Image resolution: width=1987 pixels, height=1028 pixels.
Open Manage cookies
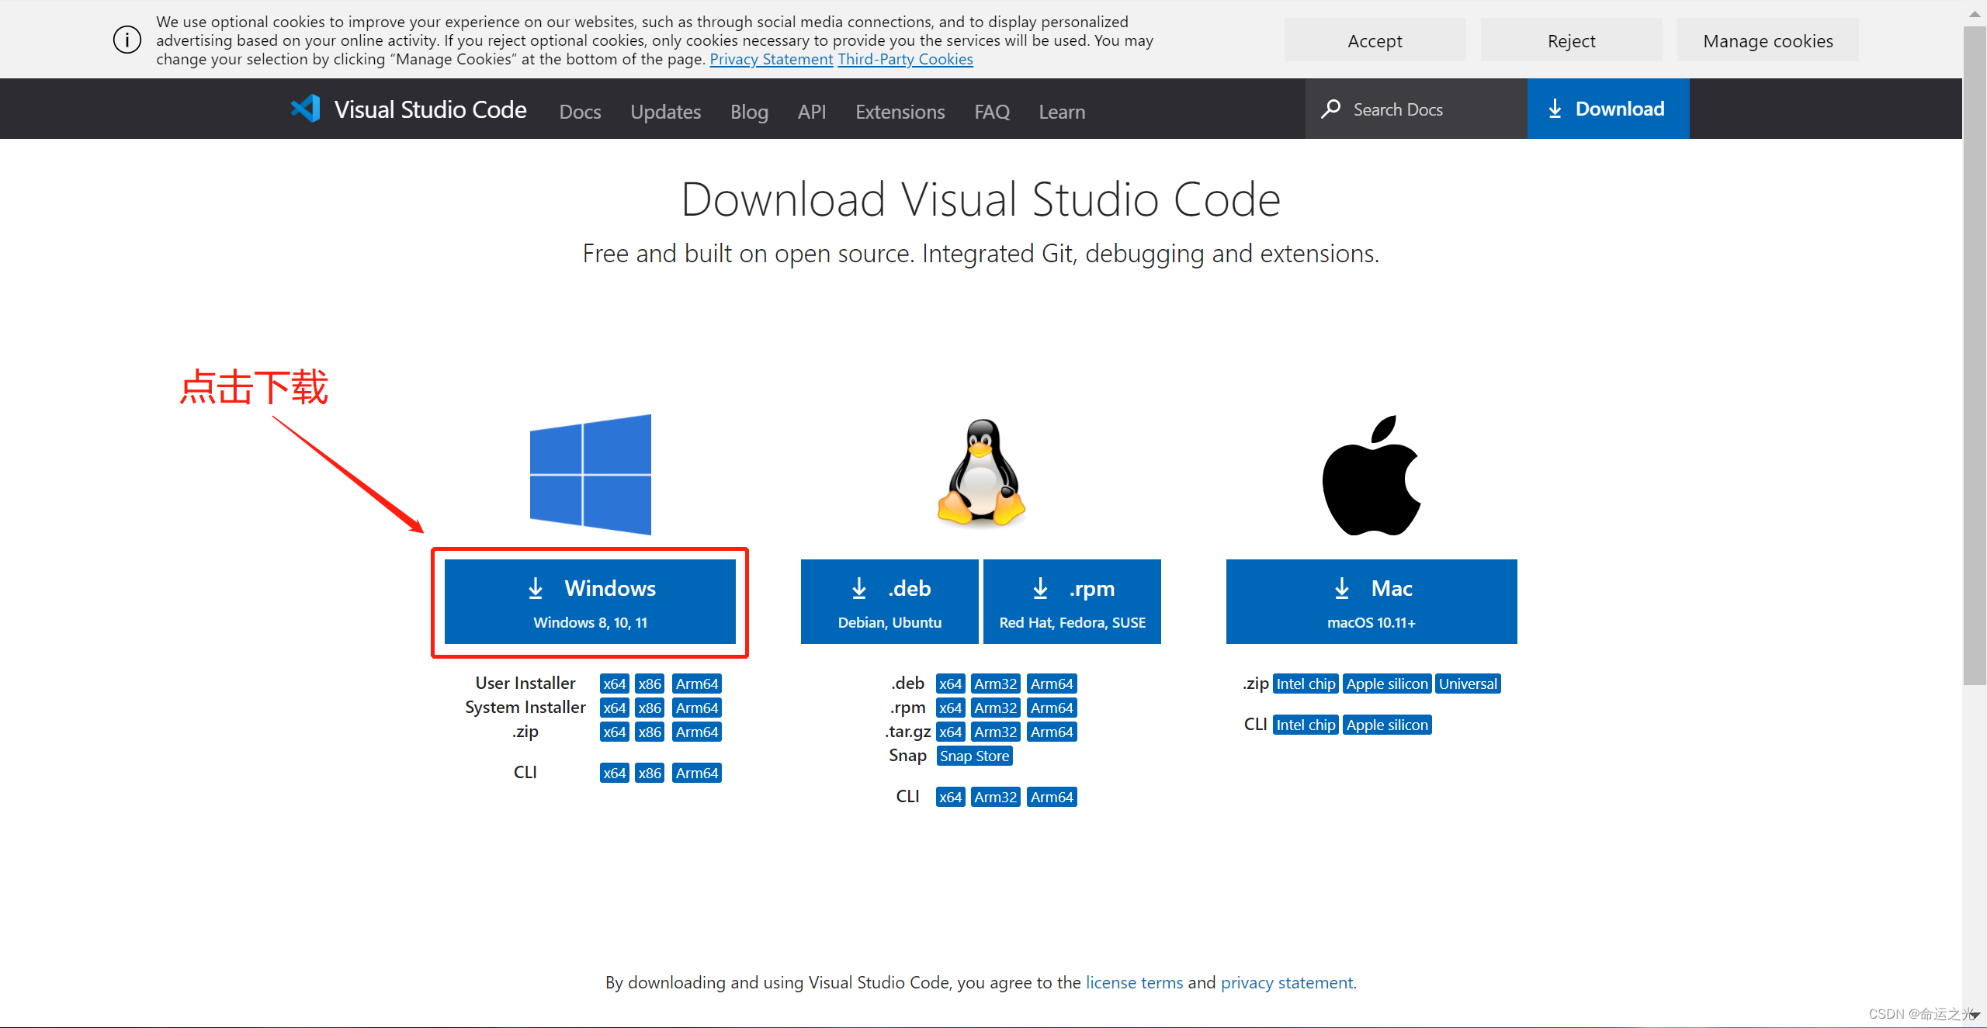(x=1768, y=40)
